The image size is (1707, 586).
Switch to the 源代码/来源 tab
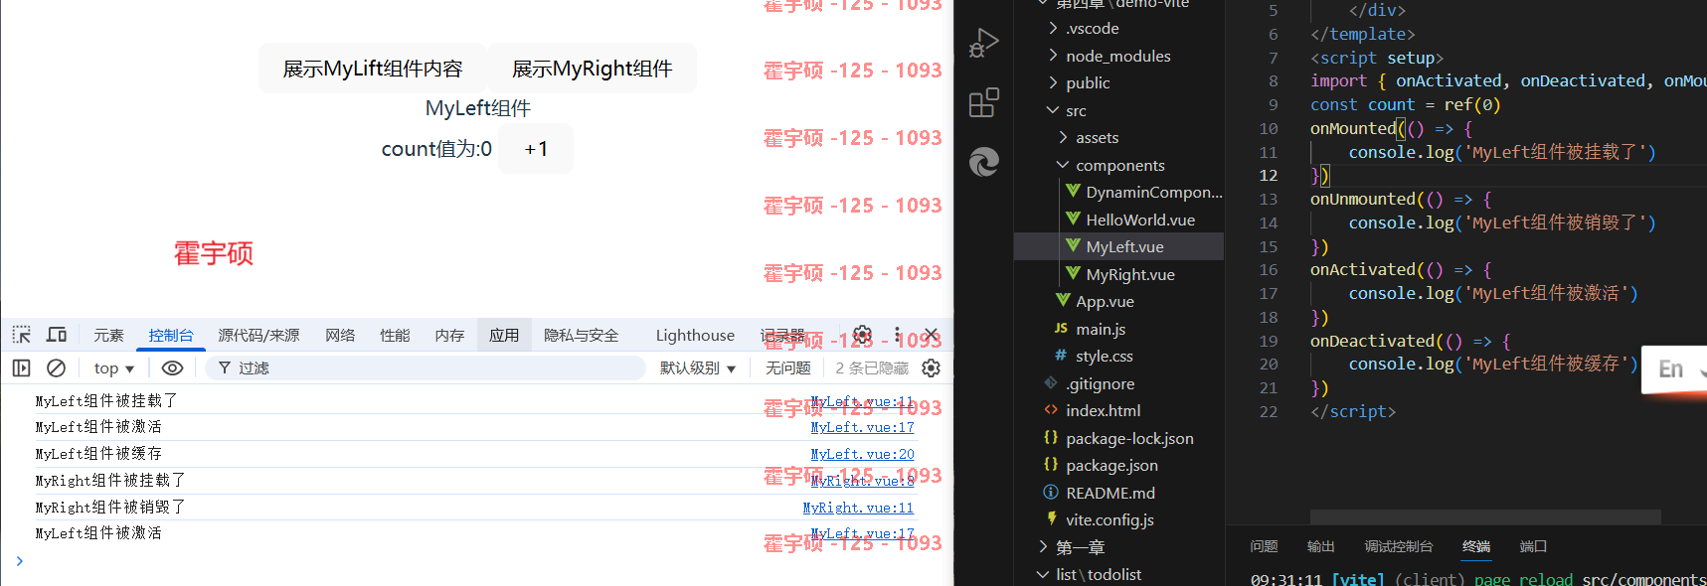point(258,335)
